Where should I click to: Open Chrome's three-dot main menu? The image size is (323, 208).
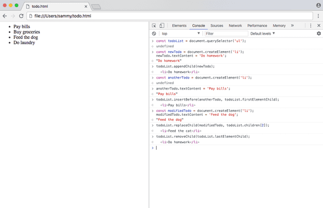[318, 16]
